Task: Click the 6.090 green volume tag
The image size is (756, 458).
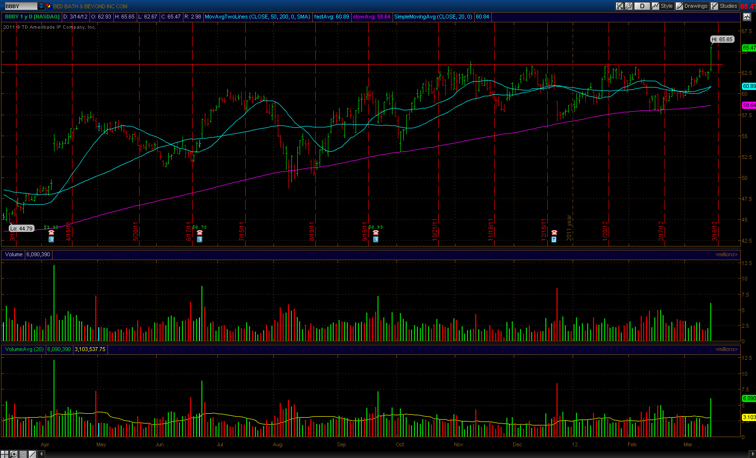Action: [749, 398]
